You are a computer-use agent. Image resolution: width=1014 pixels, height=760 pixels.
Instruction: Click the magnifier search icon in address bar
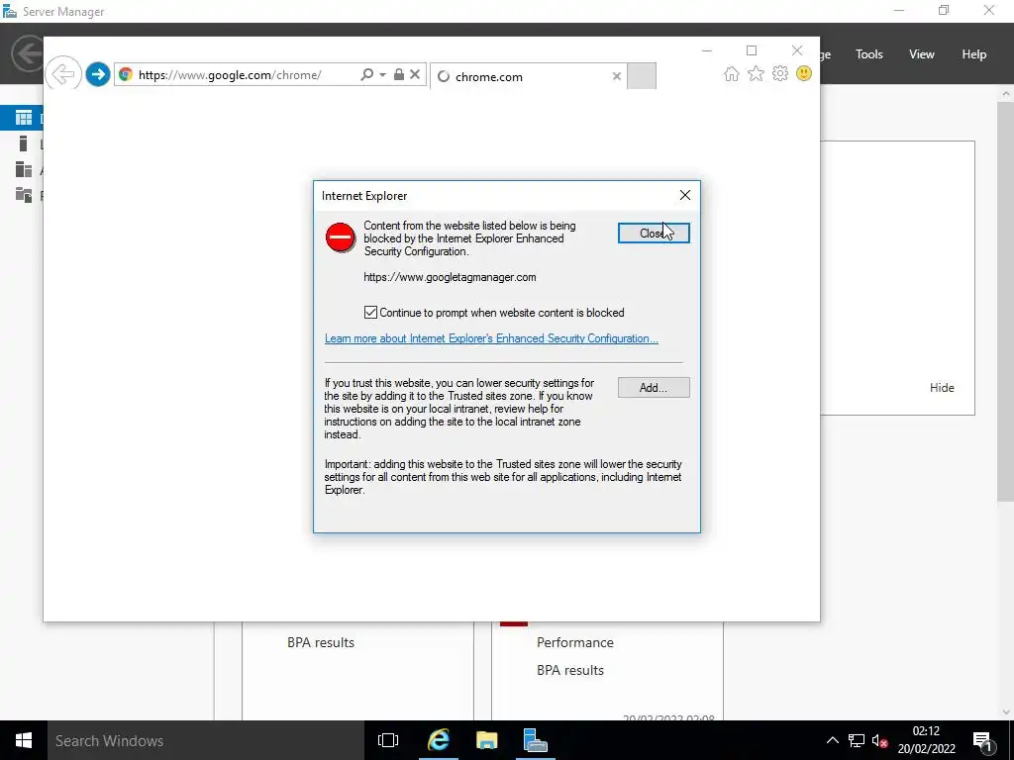366,75
